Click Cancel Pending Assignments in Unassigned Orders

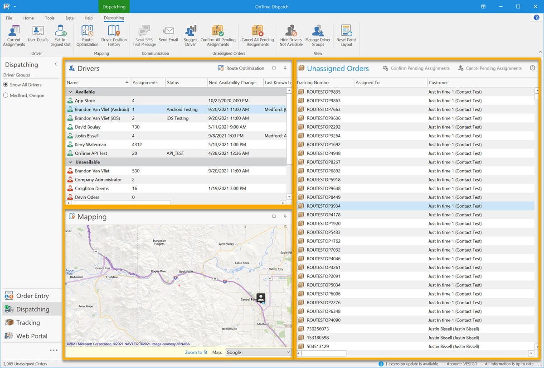pyautogui.click(x=490, y=68)
